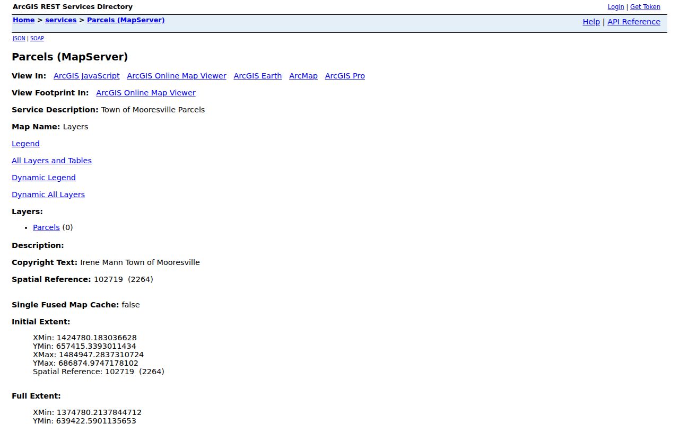Click the Copyright Text 'Irene Mann Town of Mooresville'
The width and height of the screenshot is (679, 424).
coord(140,262)
